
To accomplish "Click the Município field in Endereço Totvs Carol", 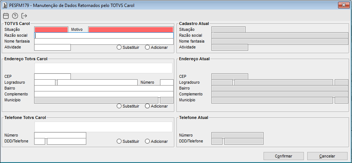I will tap(96, 100).
